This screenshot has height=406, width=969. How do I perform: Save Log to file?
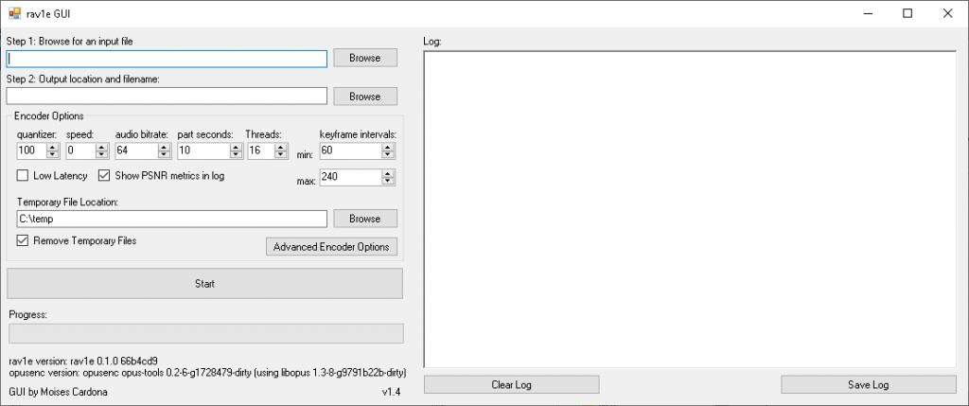click(x=869, y=384)
